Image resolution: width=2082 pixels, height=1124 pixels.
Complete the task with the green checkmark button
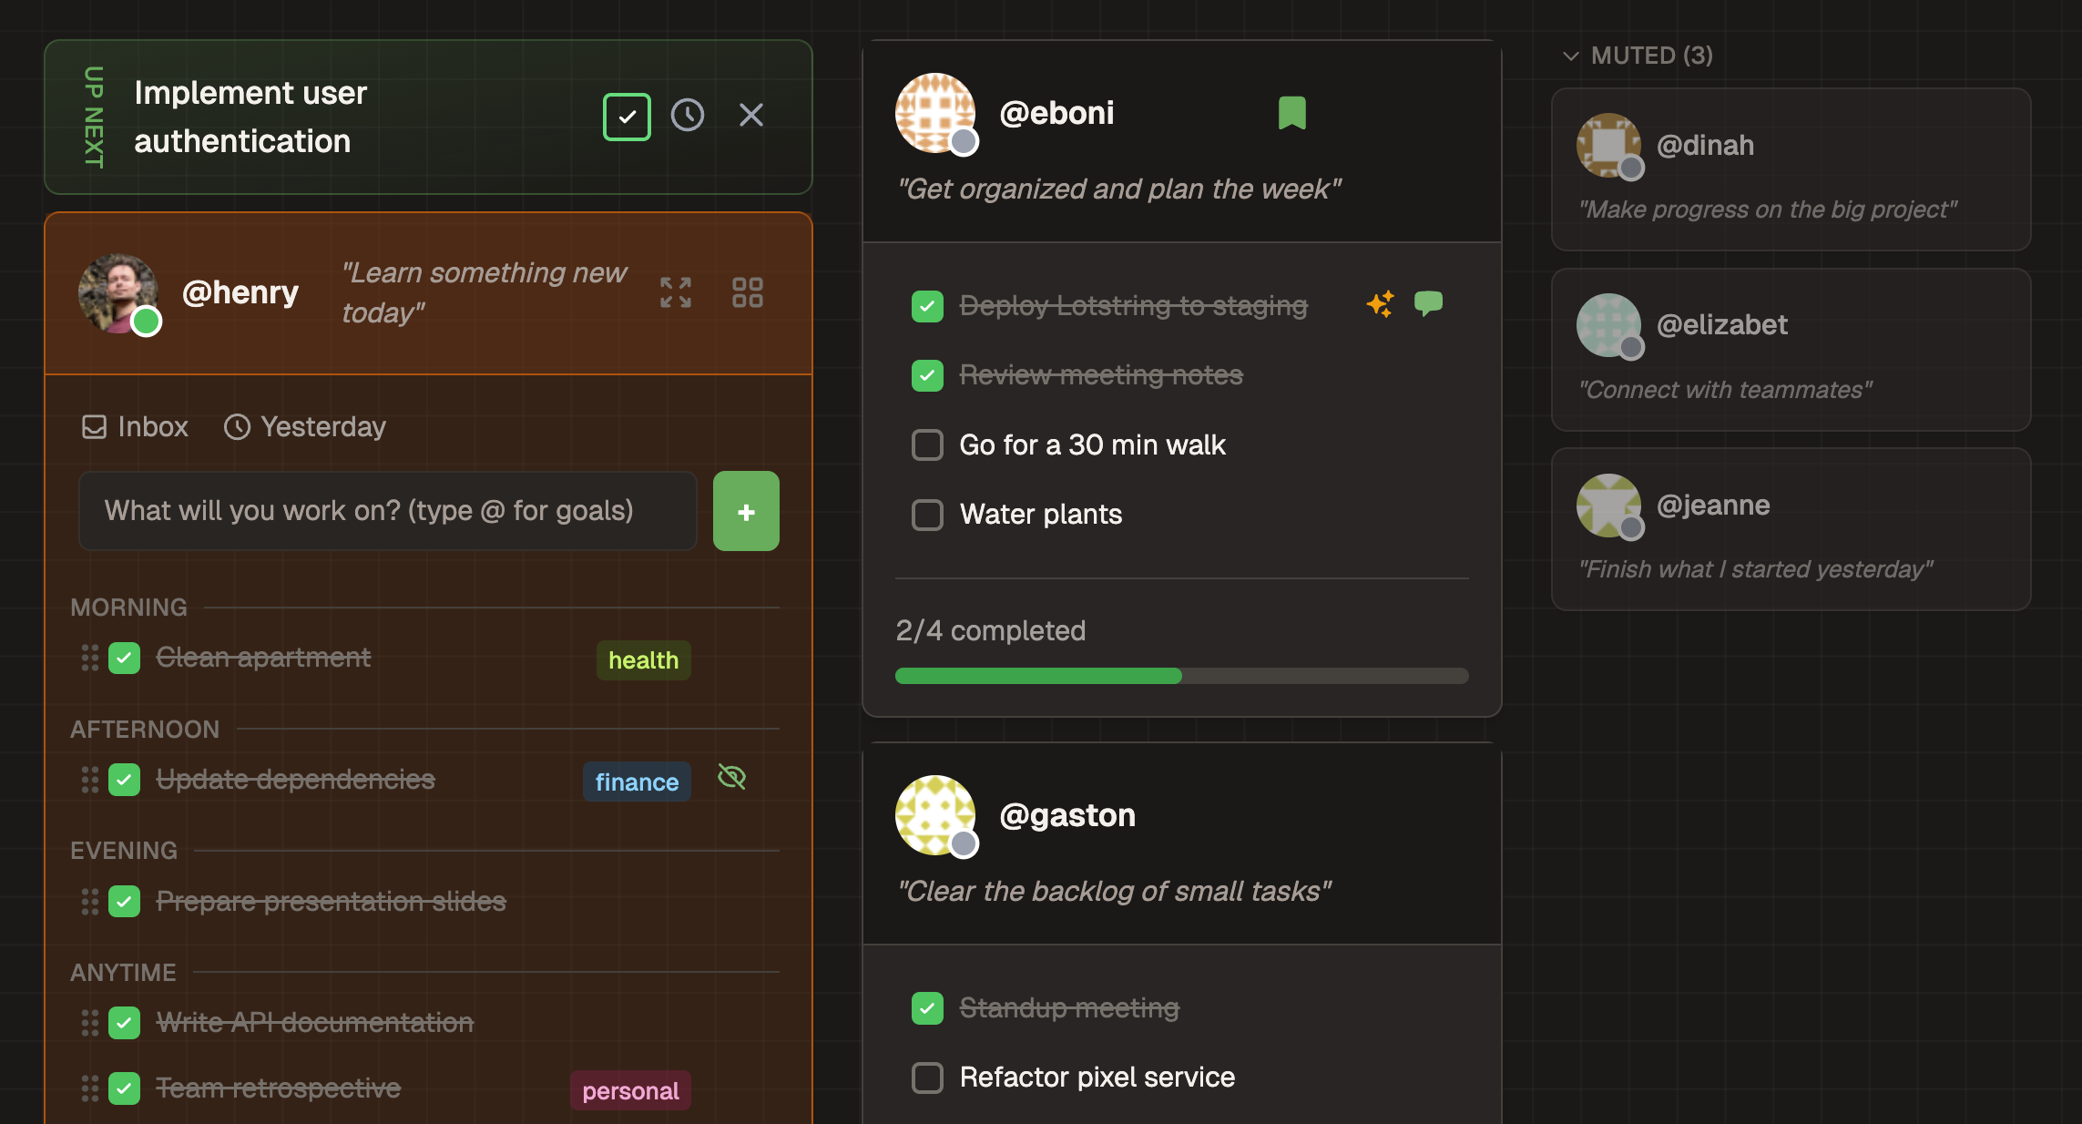626,116
